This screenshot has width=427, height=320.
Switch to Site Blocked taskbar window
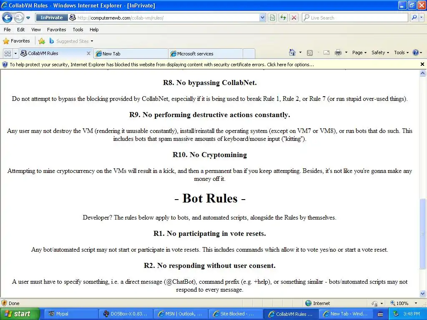[x=236, y=314]
